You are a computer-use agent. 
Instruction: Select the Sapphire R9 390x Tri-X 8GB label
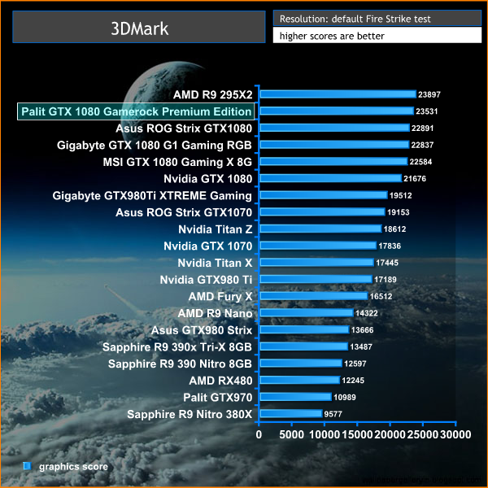click(177, 347)
